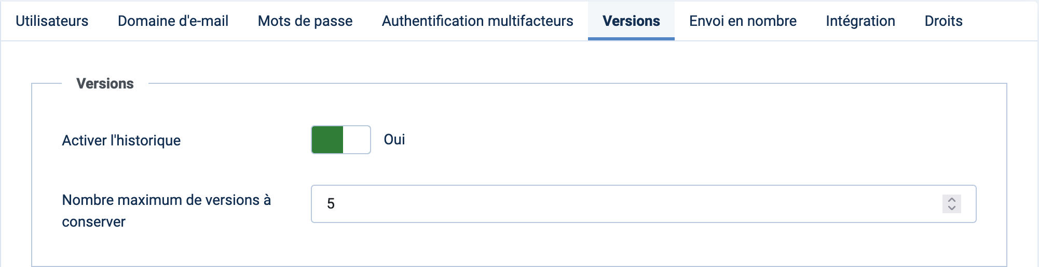Click the Oui label beside the switch
The image size is (1039, 267).
[x=394, y=140]
